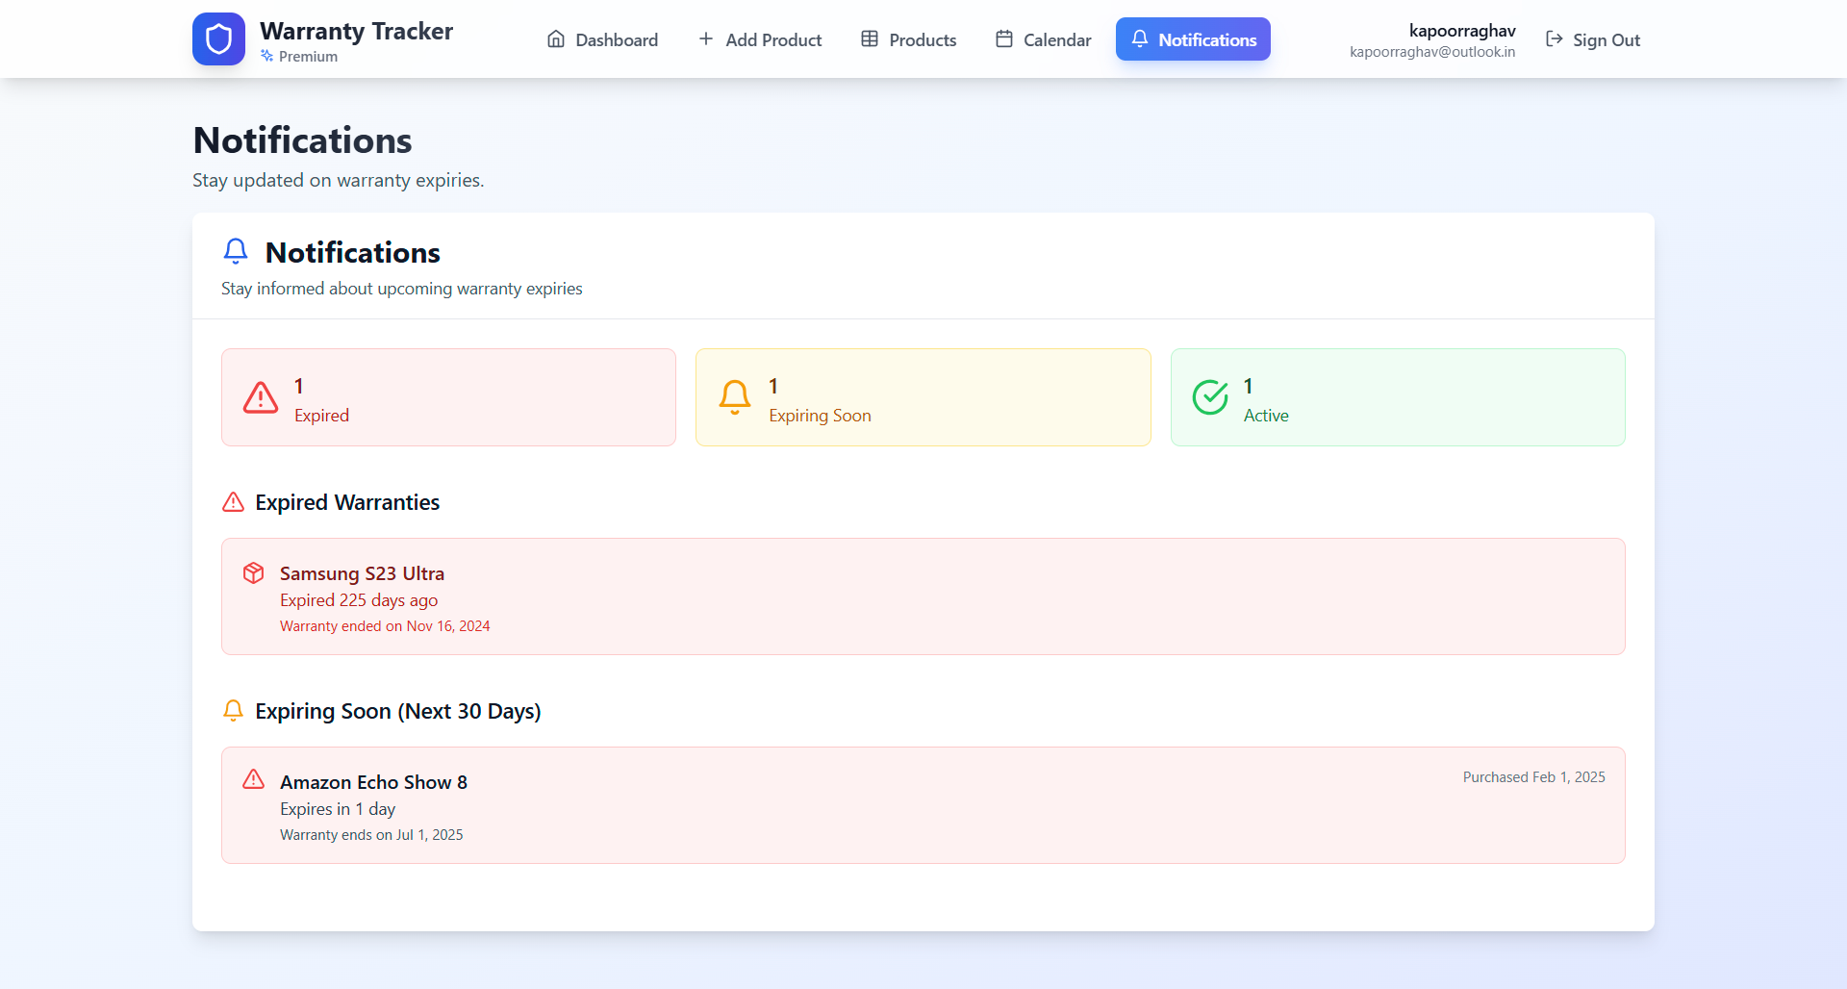Select the Notifications nav tab
Viewport: 1847px width, 989px height.
1193,39
